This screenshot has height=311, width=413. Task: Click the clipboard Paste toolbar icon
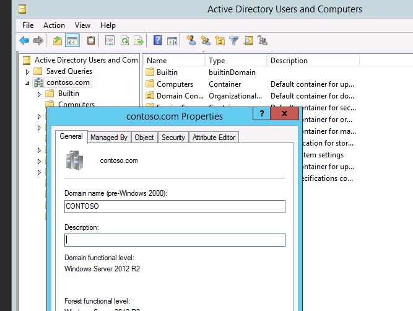[x=91, y=41]
